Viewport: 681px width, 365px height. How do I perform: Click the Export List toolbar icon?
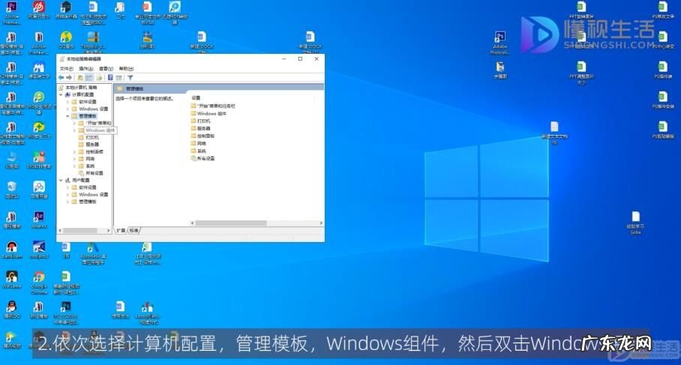point(100,78)
